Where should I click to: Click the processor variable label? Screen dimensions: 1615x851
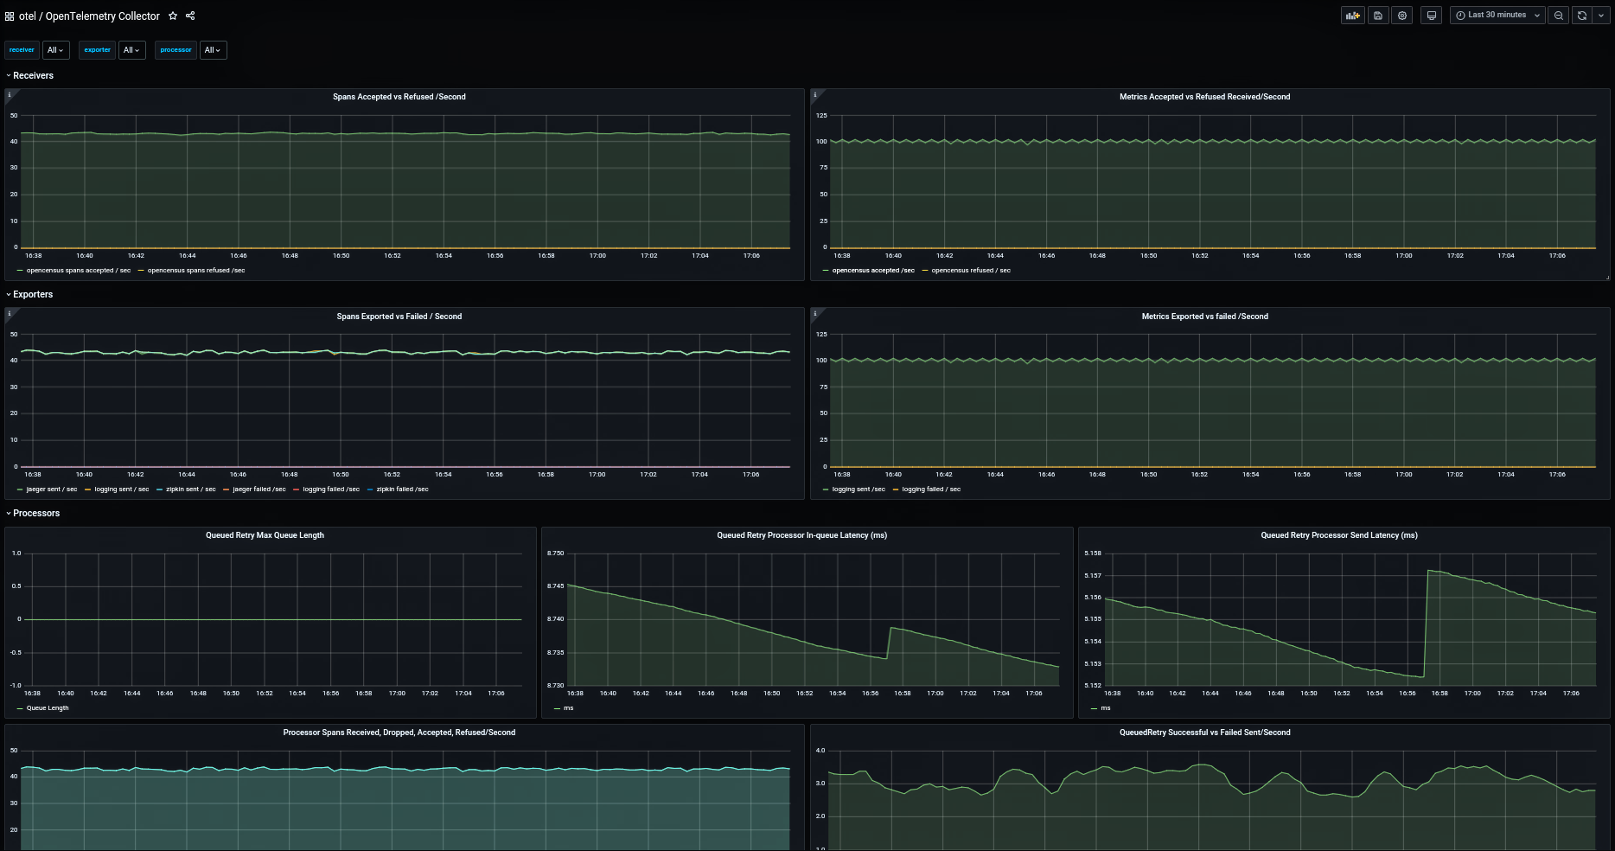pyautogui.click(x=176, y=49)
